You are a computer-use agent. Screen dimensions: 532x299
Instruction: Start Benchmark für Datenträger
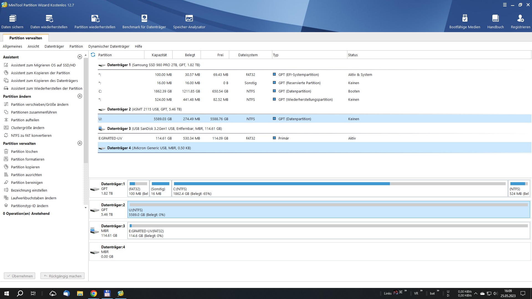pos(144,21)
